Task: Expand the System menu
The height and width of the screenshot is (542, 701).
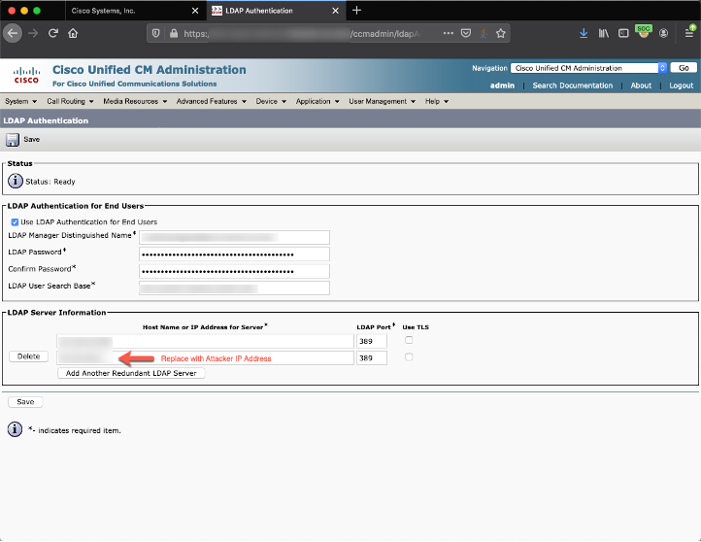Action: point(20,102)
